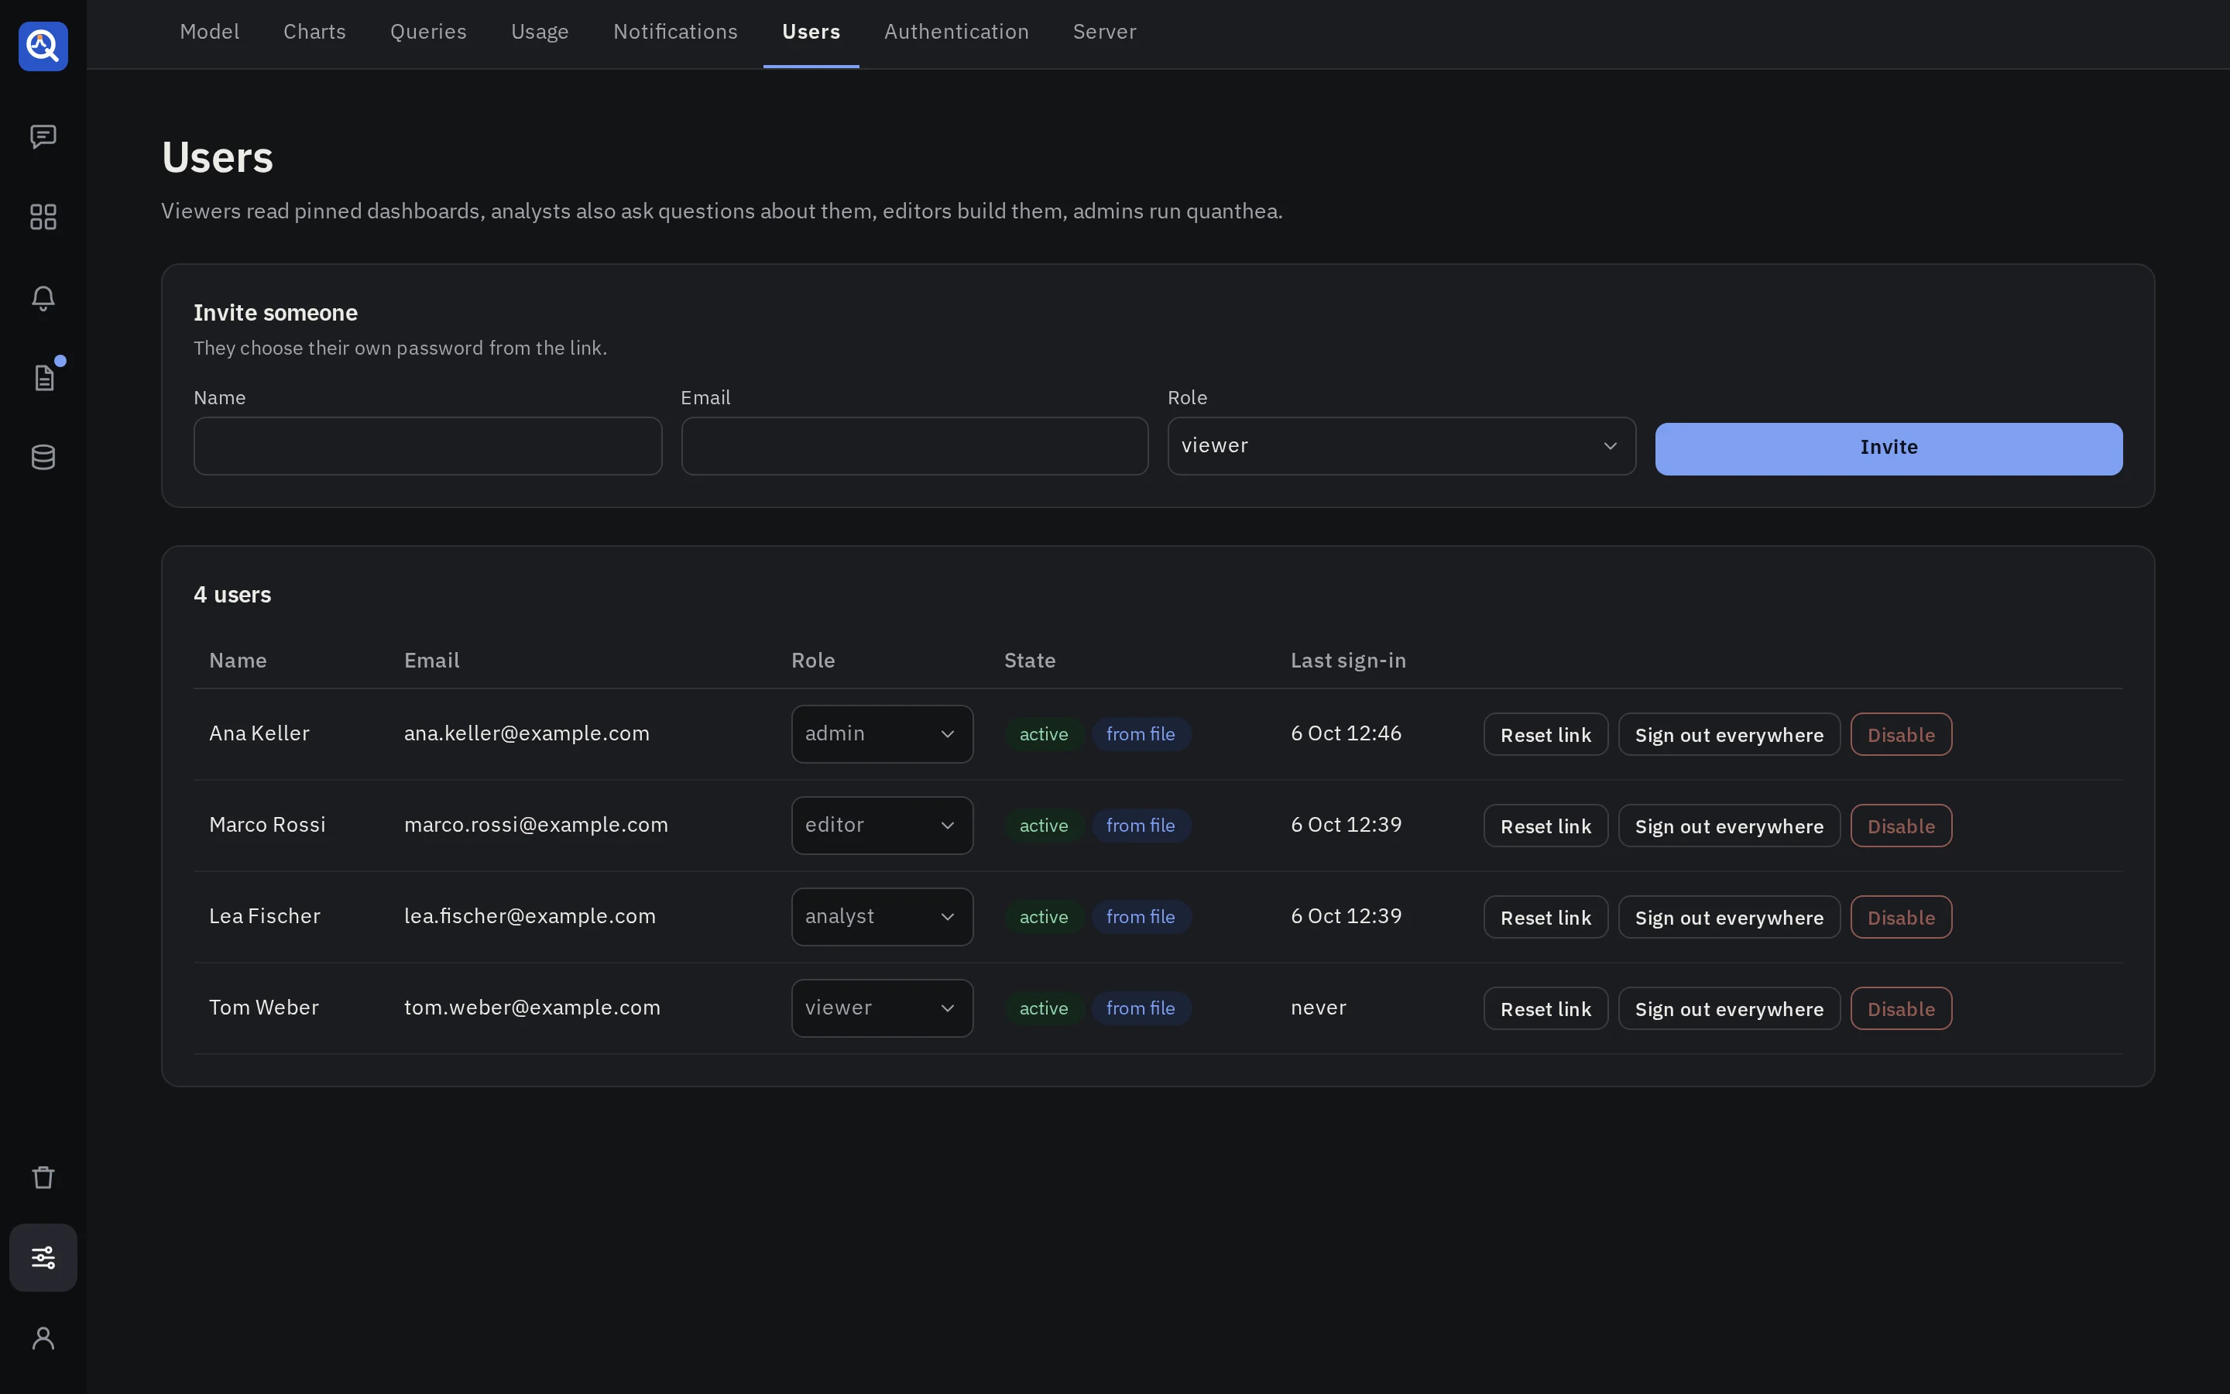Switch to the Usage tab

click(540, 33)
